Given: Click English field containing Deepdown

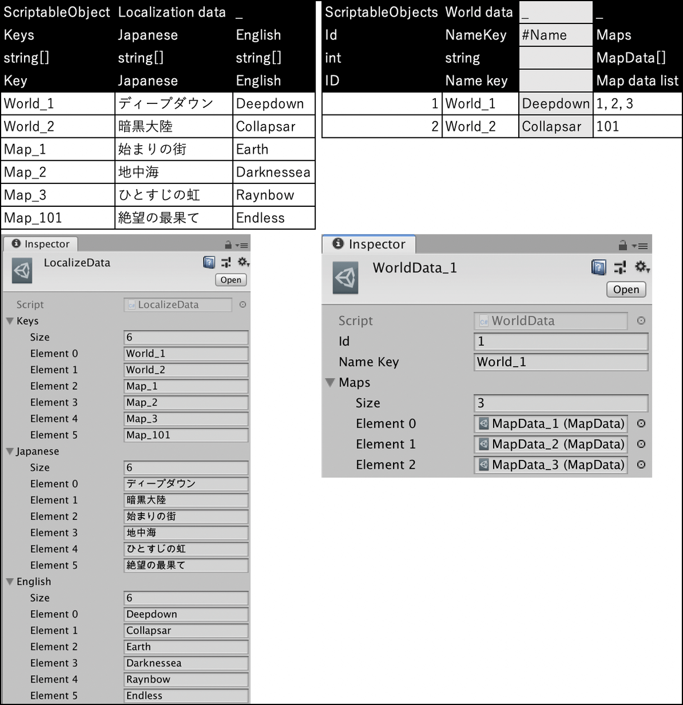Looking at the screenshot, I should click(x=186, y=614).
